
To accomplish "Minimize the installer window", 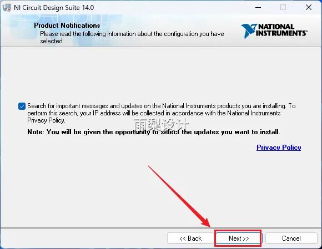I will pos(258,8).
